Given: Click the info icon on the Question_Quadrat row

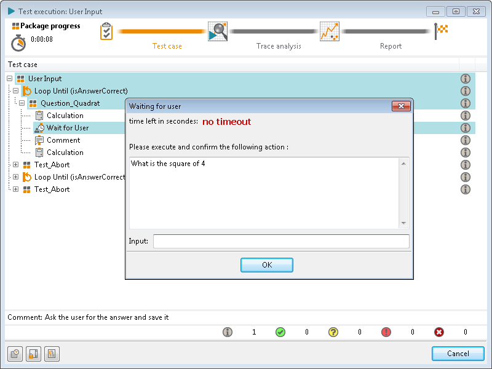Looking at the screenshot, I should tap(466, 103).
